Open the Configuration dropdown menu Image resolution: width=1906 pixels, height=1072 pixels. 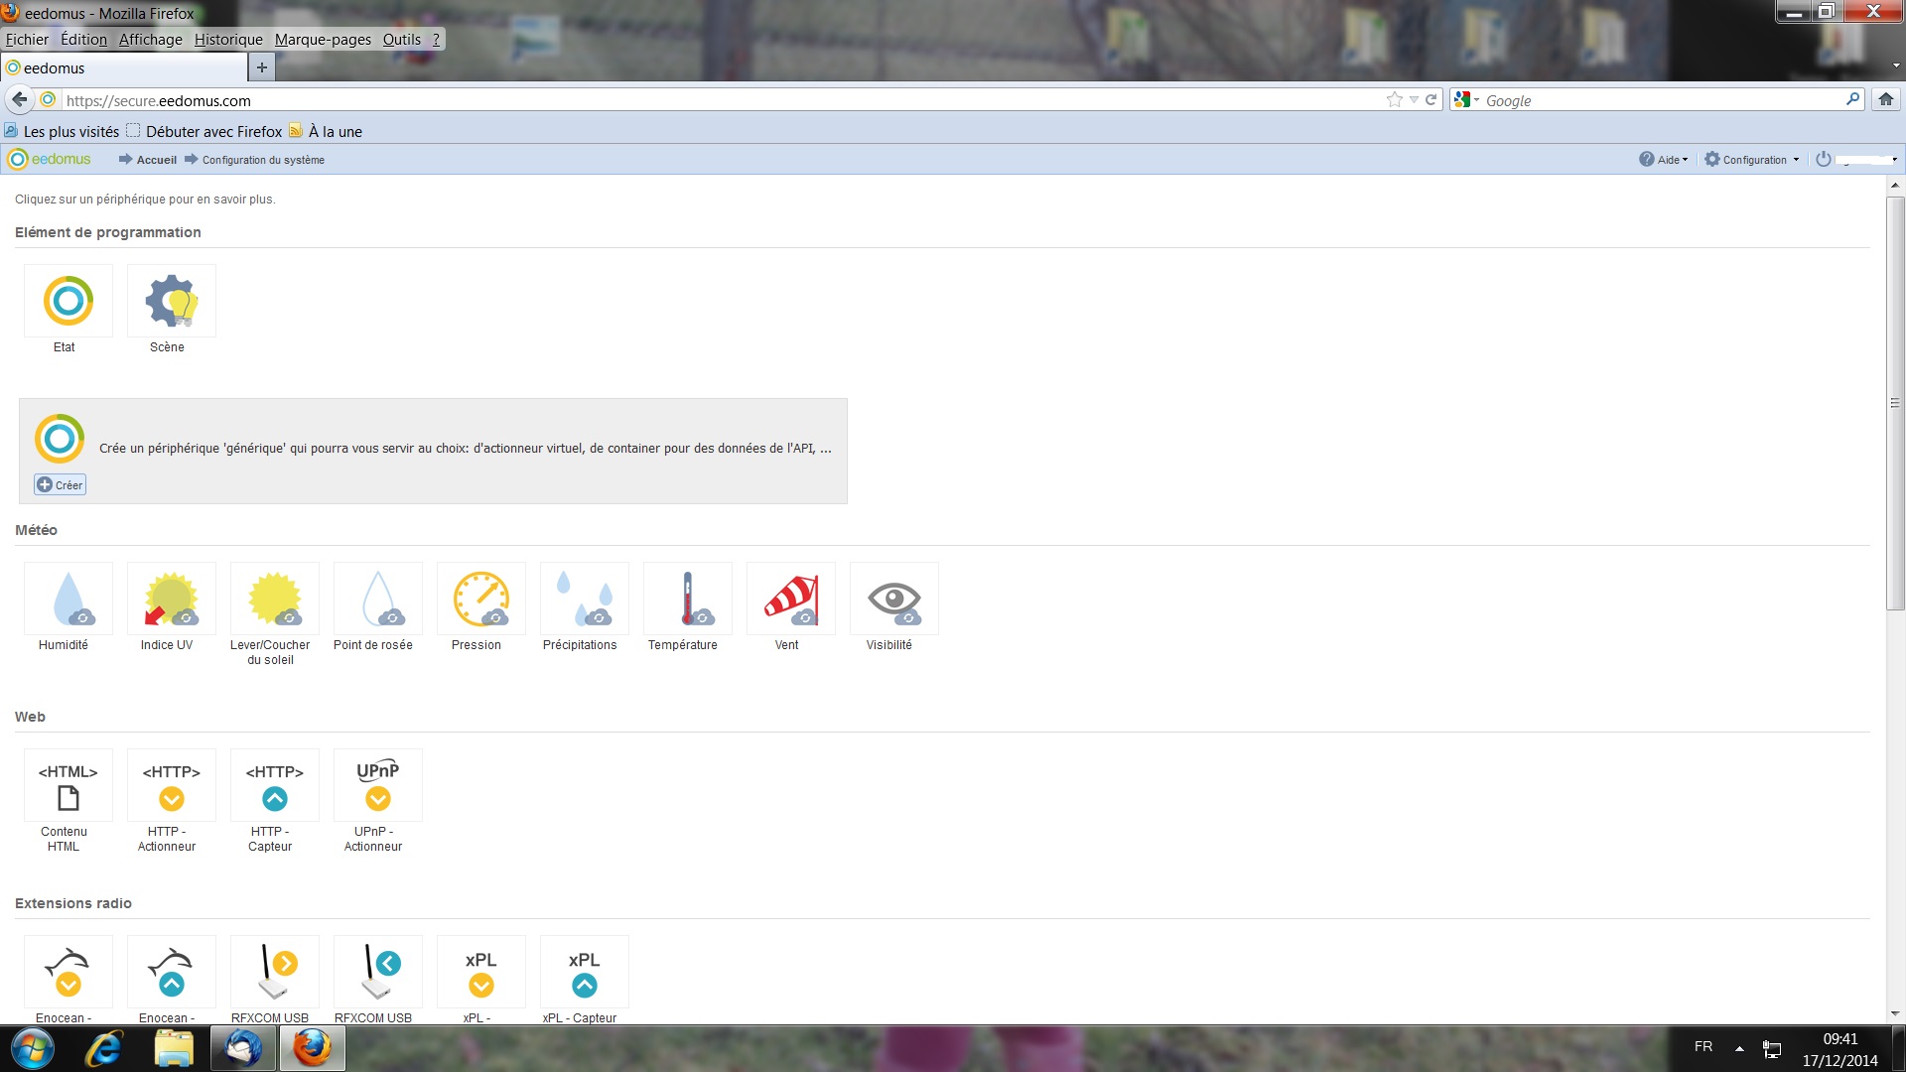[1752, 159]
